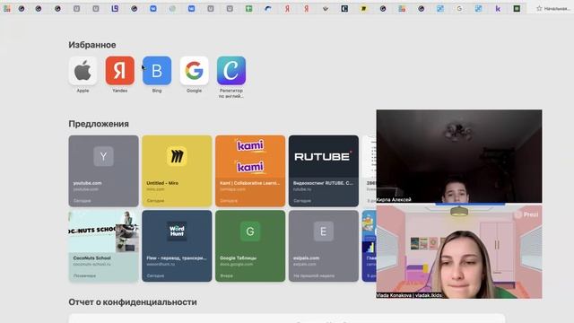Screen dimensions: 574x323
Task: Open the purple L9 pinned tab
Action: (x=115, y=8)
